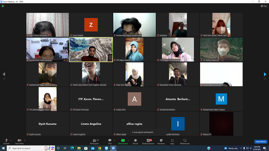The image size is (269, 151).
Task: Open the Participants panel
Action: [x=94, y=141]
